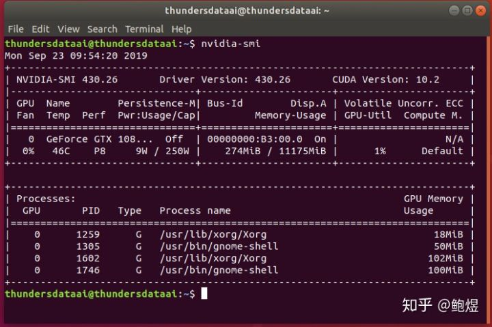Open the File menu
492x327 pixels.
16,29
